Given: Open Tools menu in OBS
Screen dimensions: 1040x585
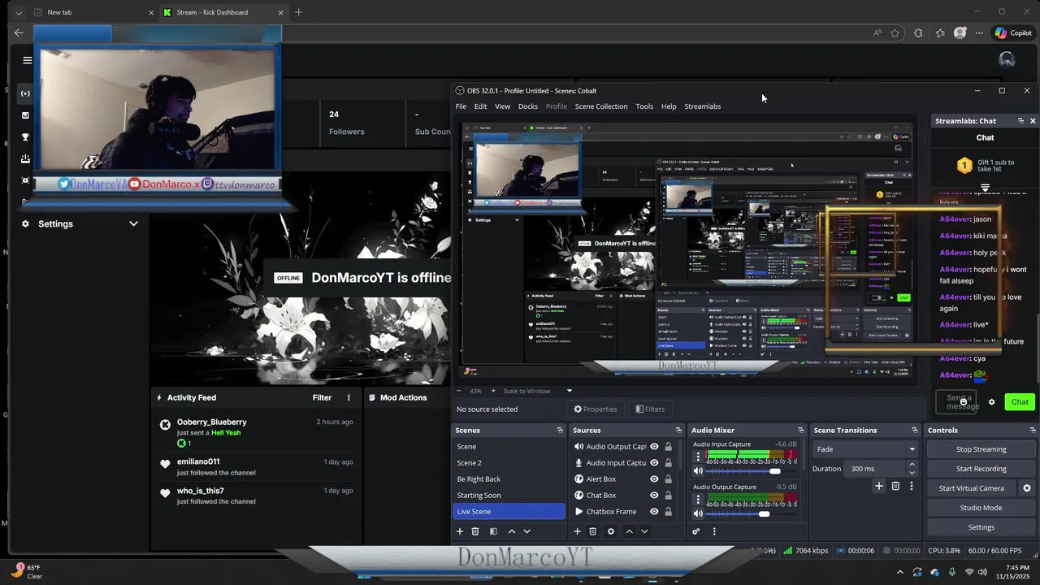Looking at the screenshot, I should pyautogui.click(x=644, y=106).
